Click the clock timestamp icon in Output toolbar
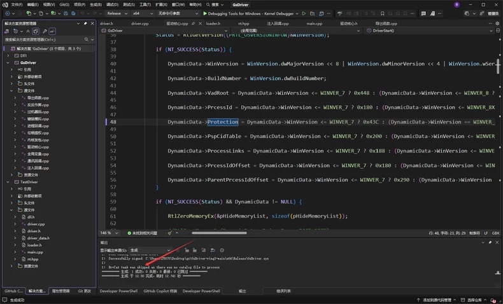The width and height of the screenshot is (503, 304). point(222,250)
